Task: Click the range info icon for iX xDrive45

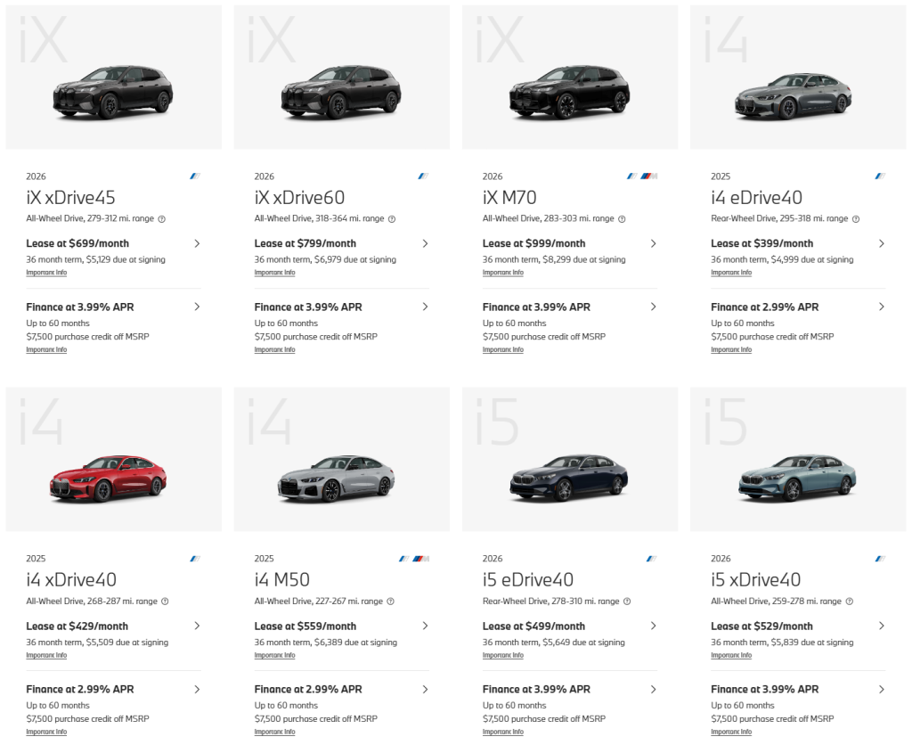Action: pos(162,219)
